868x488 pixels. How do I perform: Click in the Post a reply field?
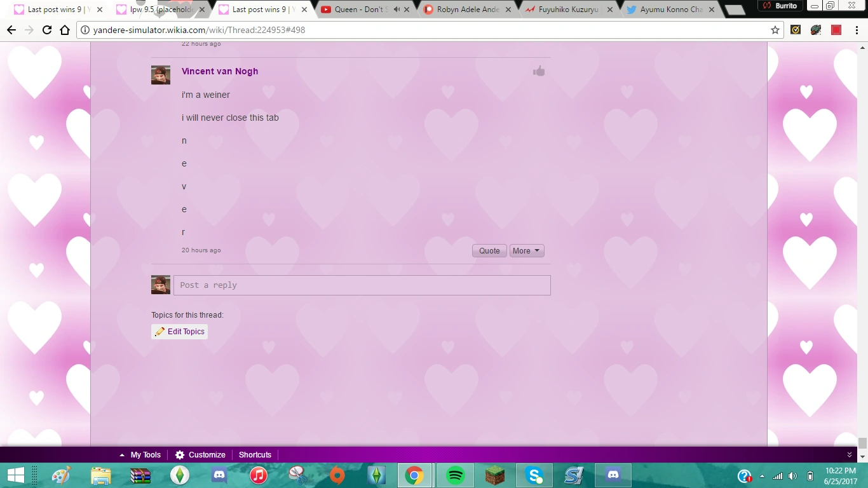pos(362,285)
